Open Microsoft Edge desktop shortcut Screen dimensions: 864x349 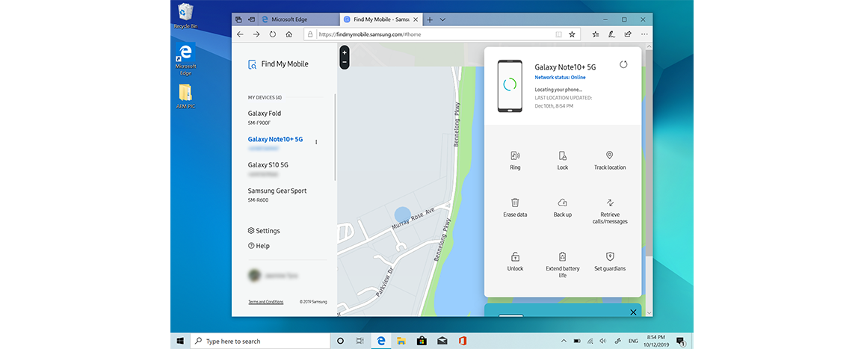tap(185, 60)
